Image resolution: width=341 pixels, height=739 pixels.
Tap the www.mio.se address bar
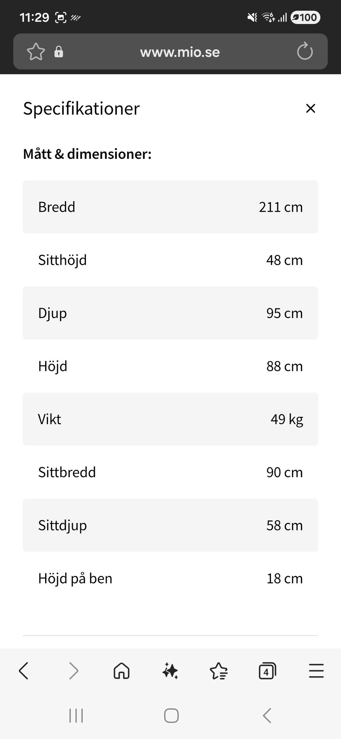tap(180, 52)
